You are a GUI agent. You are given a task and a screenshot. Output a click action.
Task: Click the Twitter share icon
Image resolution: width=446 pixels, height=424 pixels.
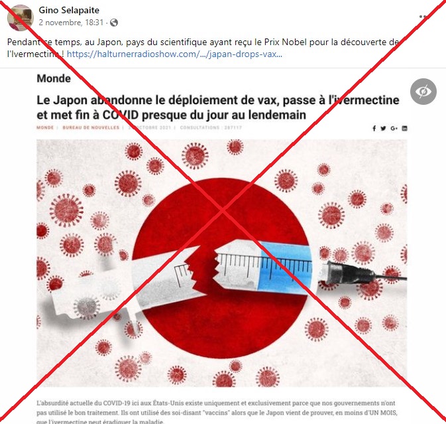(x=383, y=129)
